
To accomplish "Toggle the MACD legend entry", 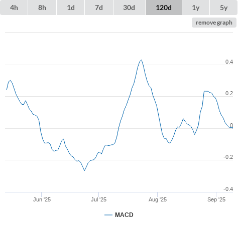I will point(119,215).
